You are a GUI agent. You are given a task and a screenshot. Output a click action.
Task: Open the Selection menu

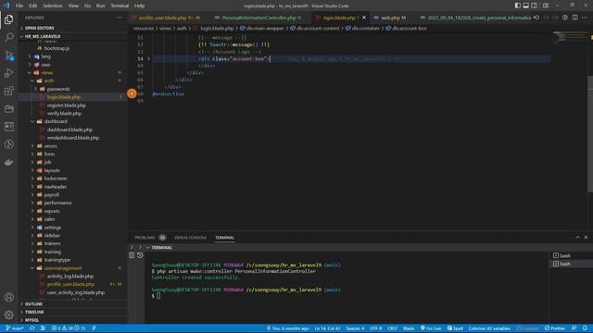(53, 6)
